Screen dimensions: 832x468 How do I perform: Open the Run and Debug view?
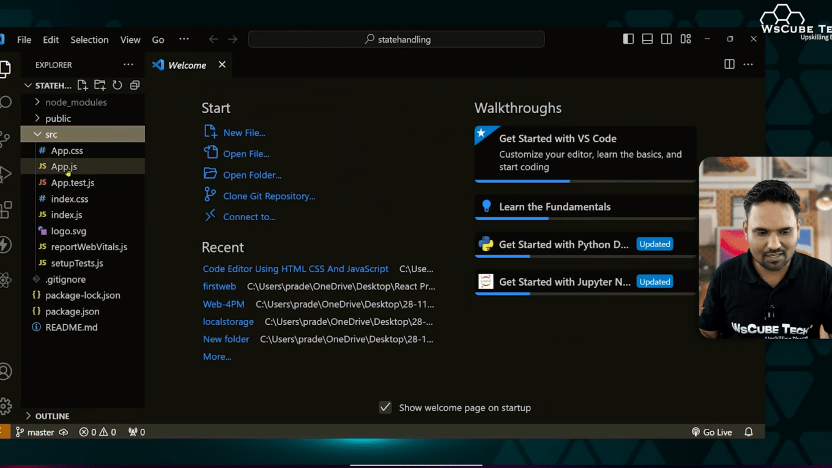[6, 174]
